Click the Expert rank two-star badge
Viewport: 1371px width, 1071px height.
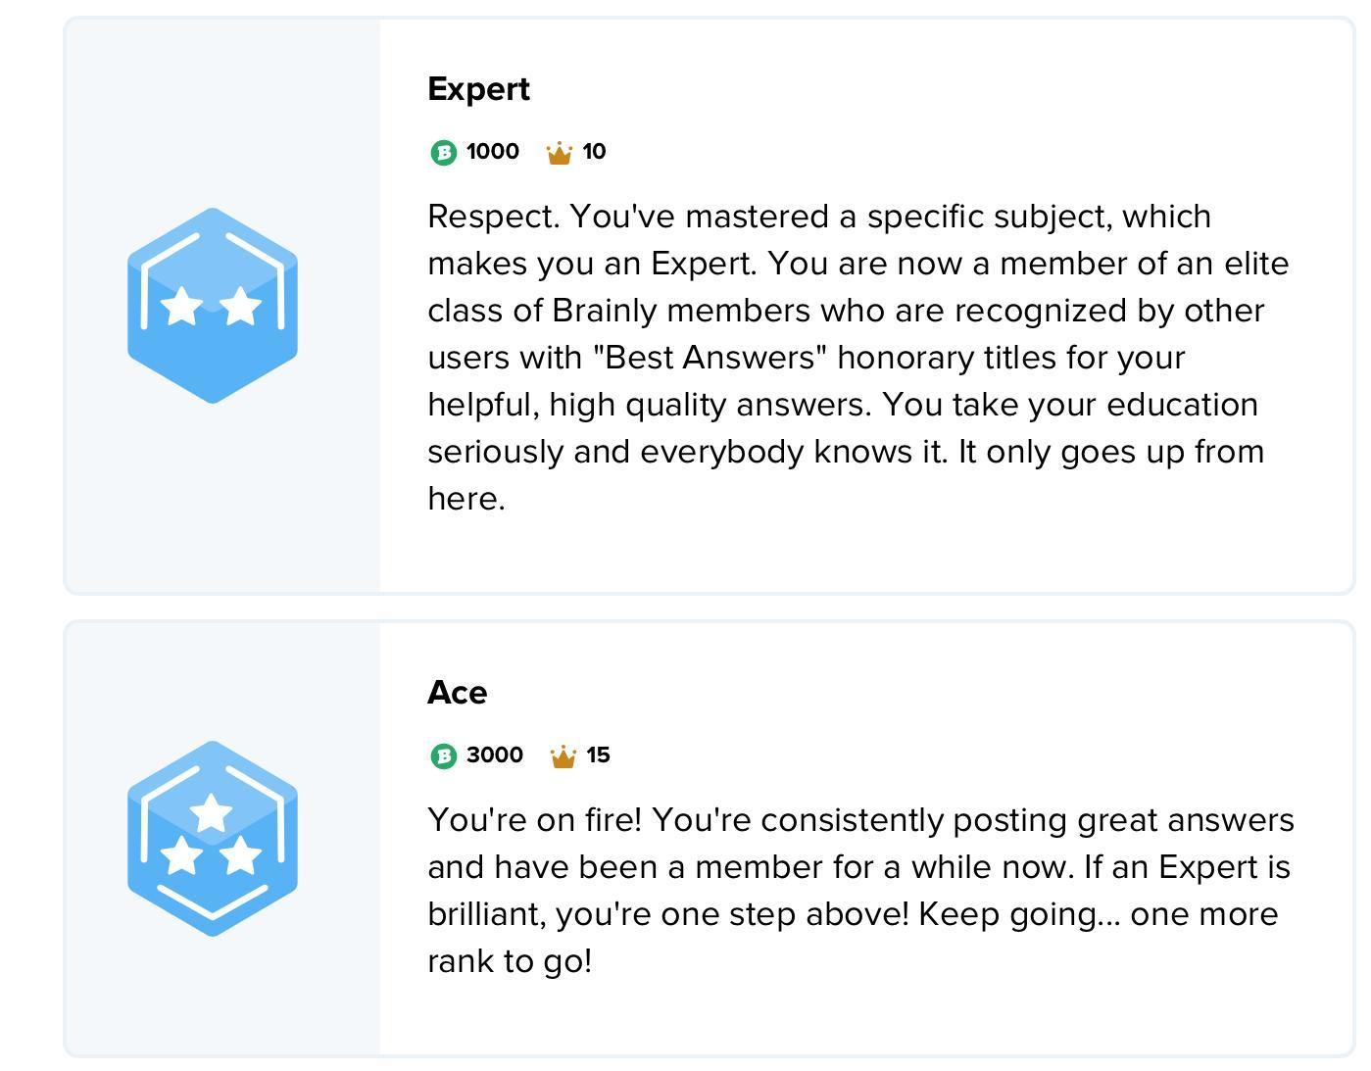coord(212,305)
